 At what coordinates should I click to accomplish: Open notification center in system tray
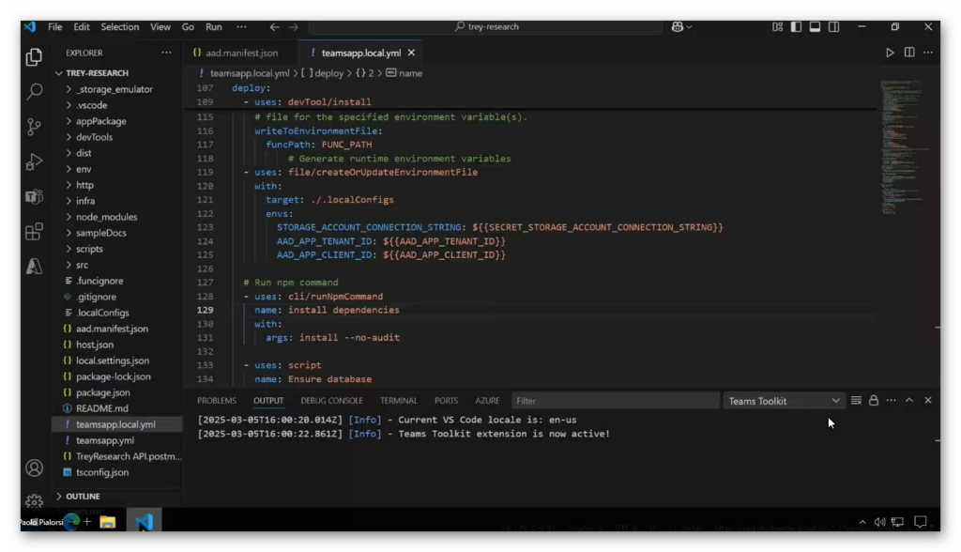(920, 522)
